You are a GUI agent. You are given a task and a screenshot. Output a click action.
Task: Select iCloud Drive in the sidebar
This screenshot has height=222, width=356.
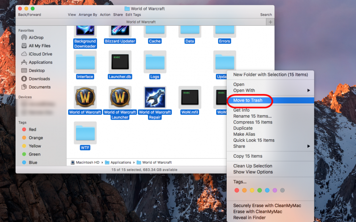click(x=37, y=54)
